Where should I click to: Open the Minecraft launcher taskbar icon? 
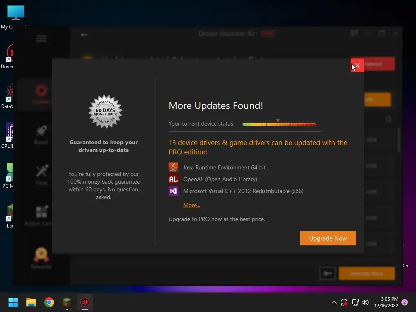tap(67, 302)
